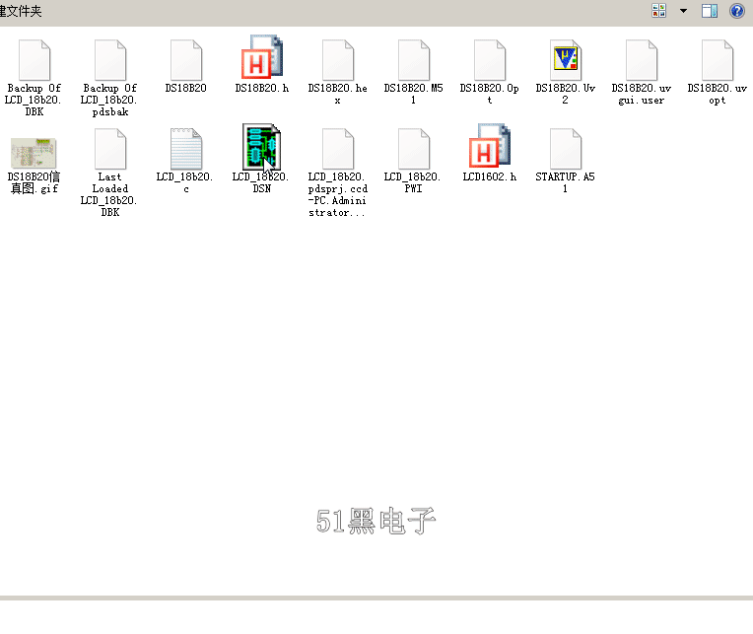Click the file name text STARTUP.A51
This screenshot has height=634, width=753.
(x=565, y=182)
